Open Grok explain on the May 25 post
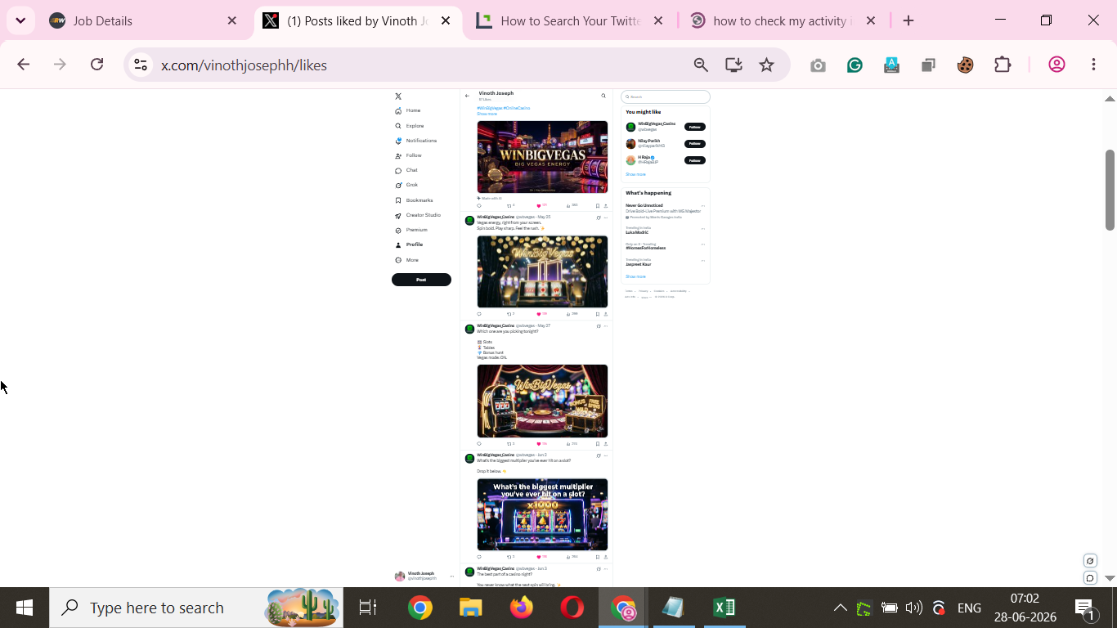This screenshot has width=1117, height=628. coord(599,218)
